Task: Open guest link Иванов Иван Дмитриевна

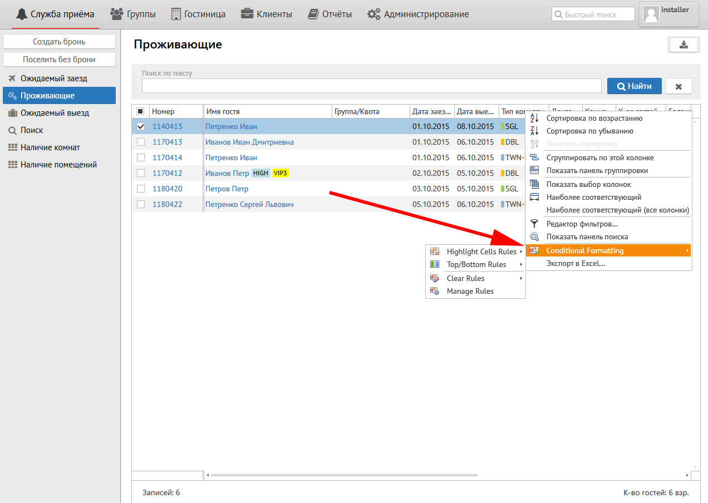Action: [249, 142]
